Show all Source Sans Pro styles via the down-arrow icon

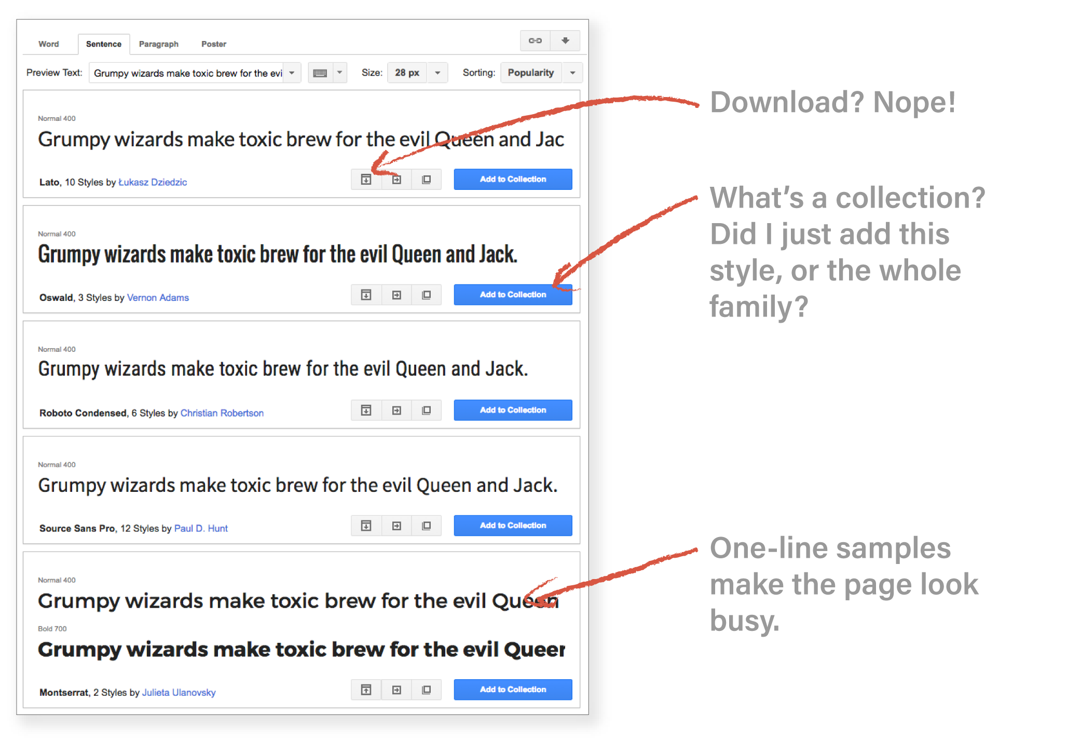(366, 526)
